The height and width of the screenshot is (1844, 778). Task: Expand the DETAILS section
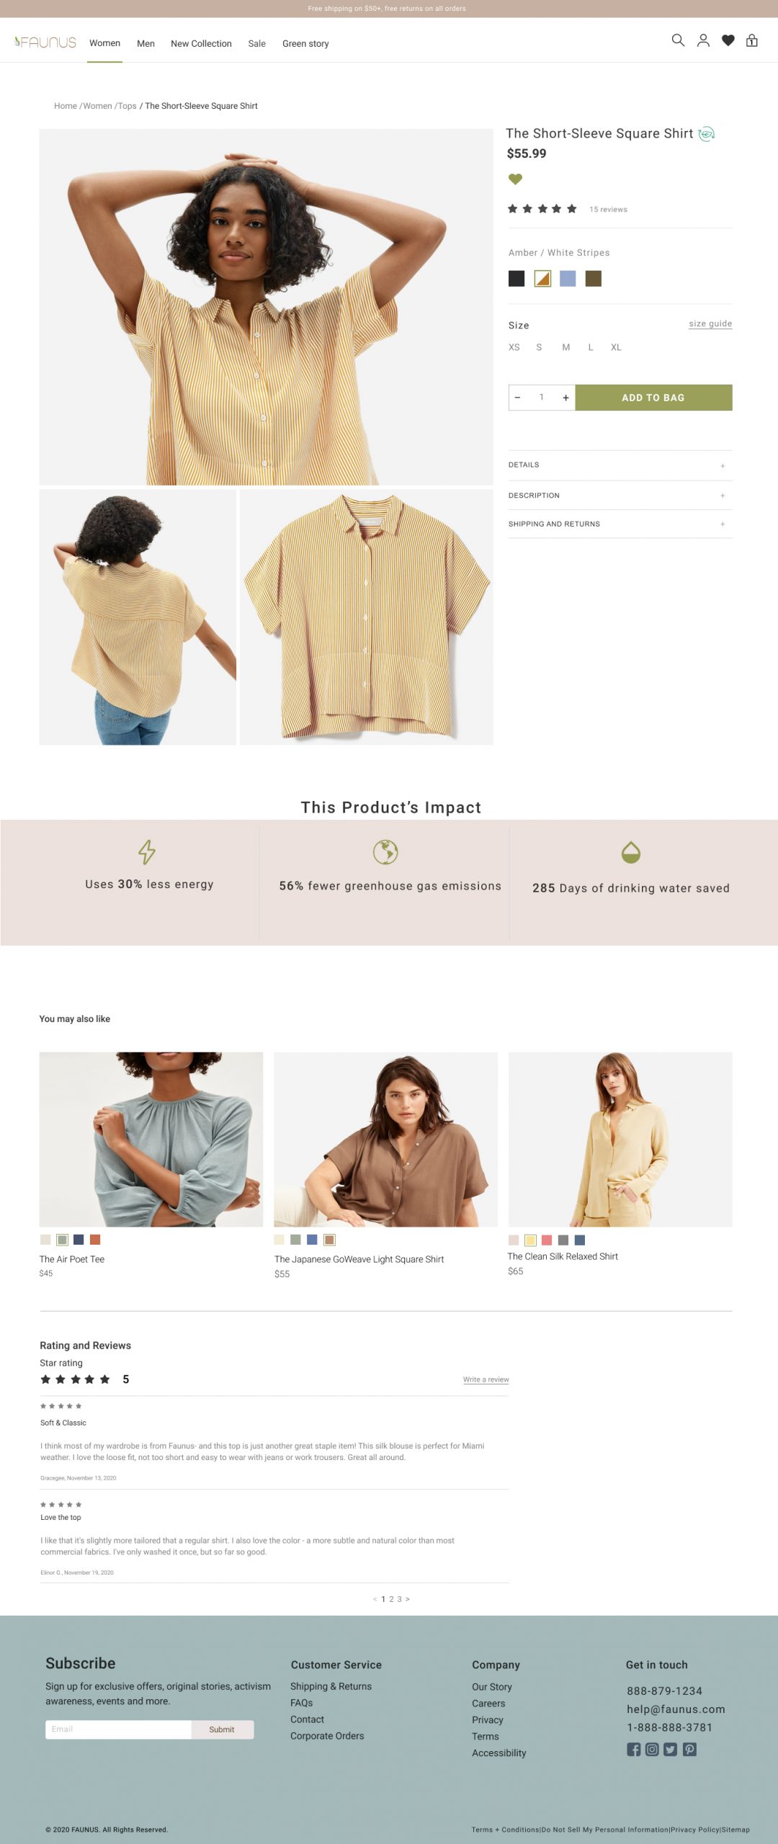620,465
